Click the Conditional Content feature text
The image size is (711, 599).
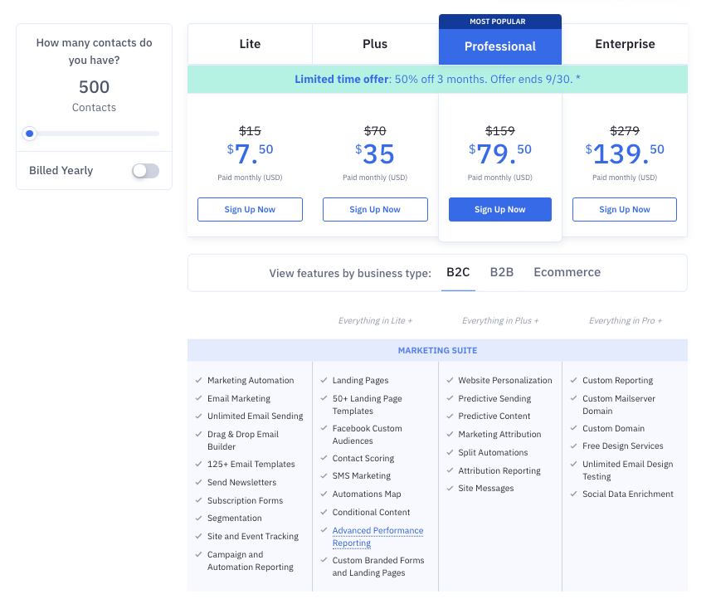pyautogui.click(x=371, y=512)
